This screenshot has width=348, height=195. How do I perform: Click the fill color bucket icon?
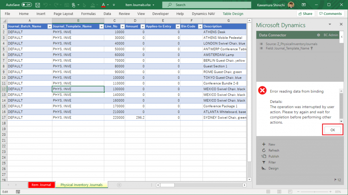click(93, 5)
